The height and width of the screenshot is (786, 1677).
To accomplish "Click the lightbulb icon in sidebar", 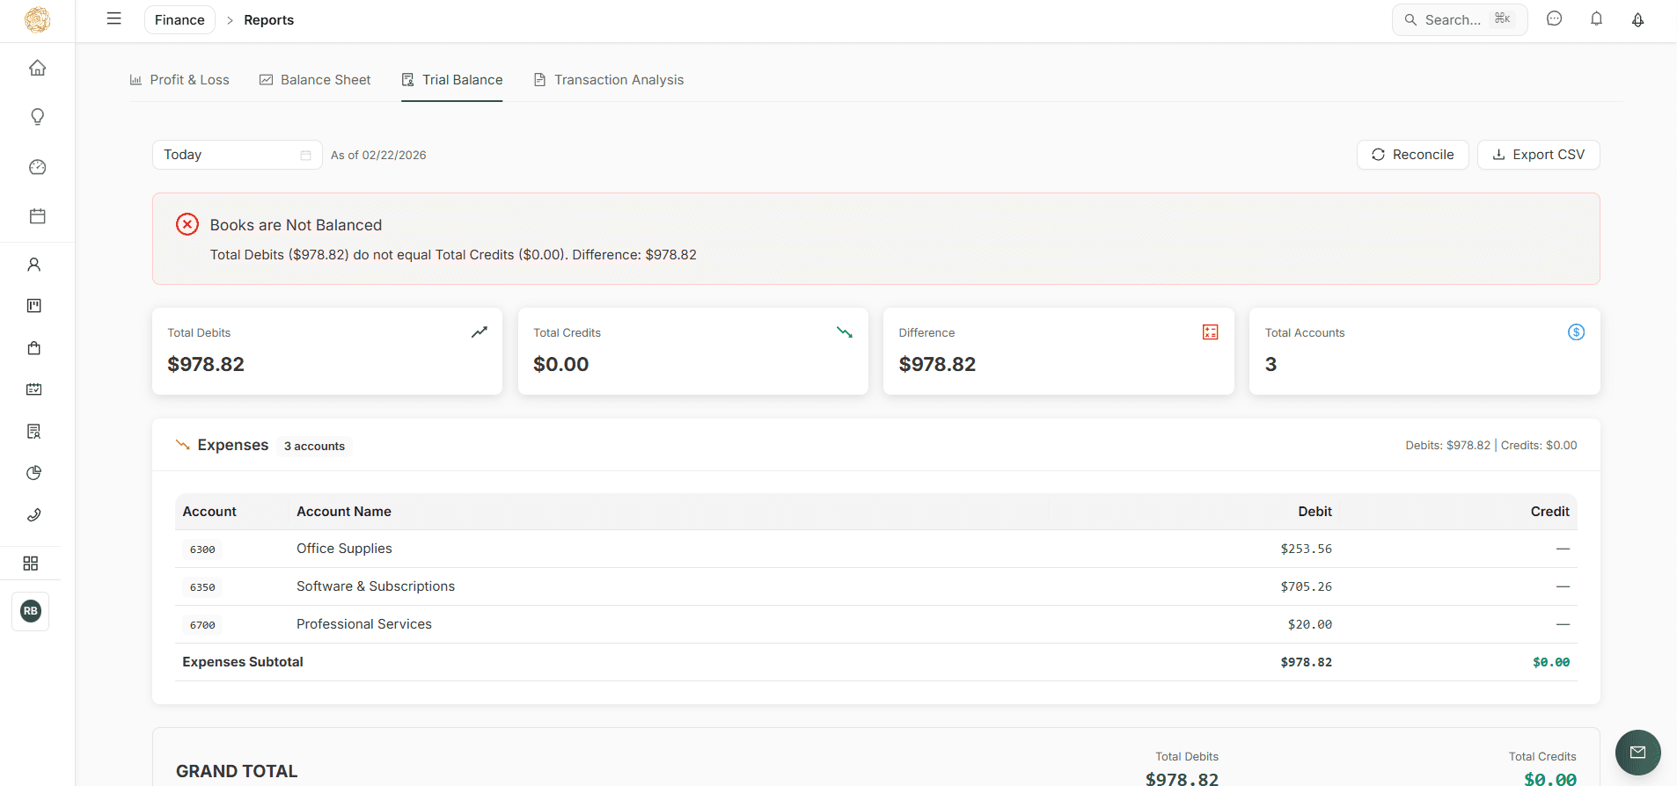I will tap(37, 117).
